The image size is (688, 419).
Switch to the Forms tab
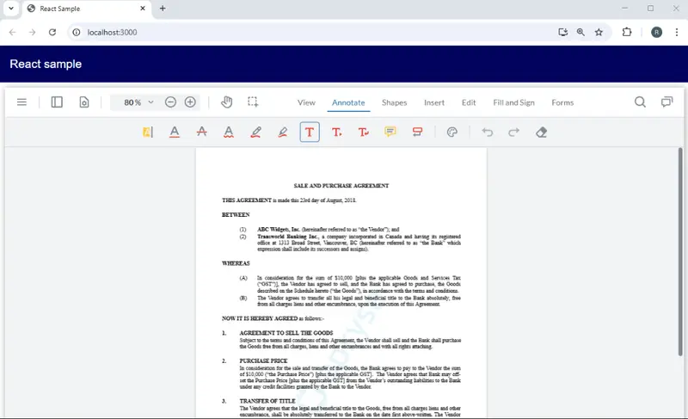[562, 102]
